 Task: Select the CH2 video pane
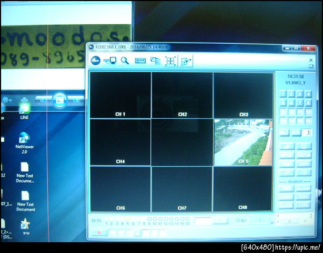pos(182,95)
